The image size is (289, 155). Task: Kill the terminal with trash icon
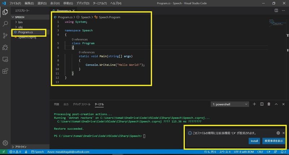coord(269,104)
